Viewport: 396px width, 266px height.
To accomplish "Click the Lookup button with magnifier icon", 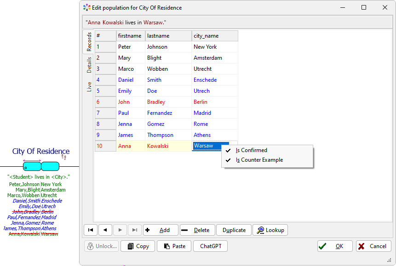I will [x=270, y=230].
